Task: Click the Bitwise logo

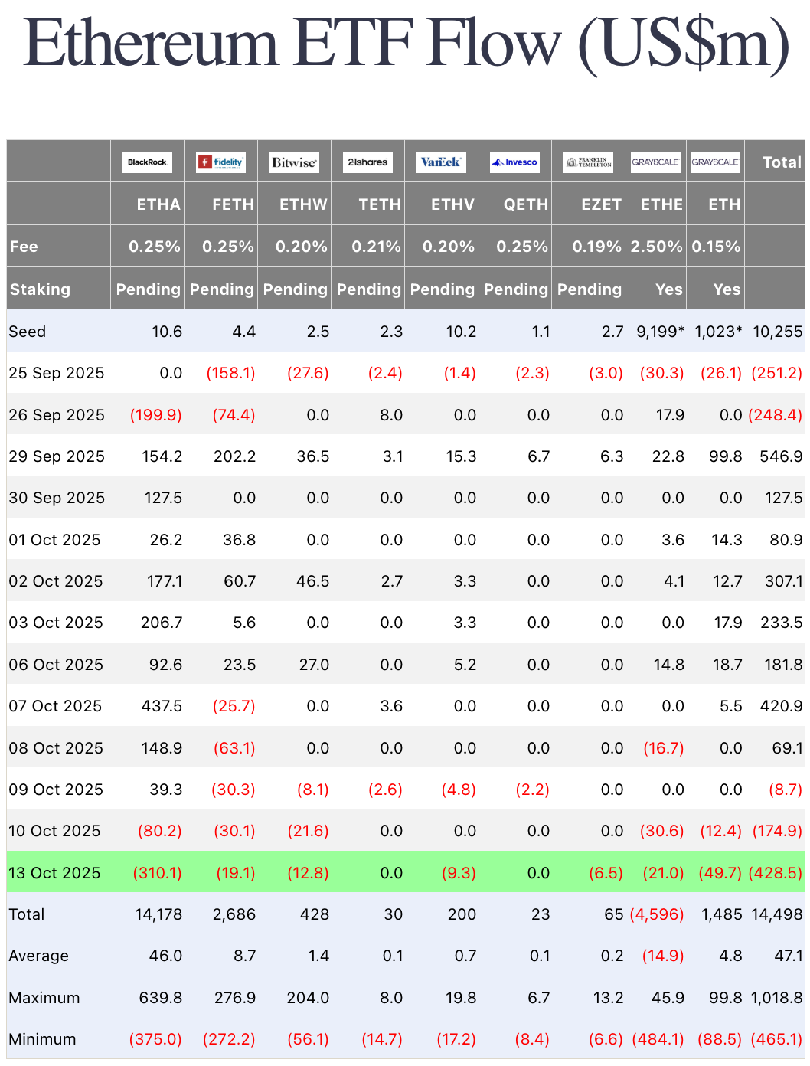Action: coord(294,162)
